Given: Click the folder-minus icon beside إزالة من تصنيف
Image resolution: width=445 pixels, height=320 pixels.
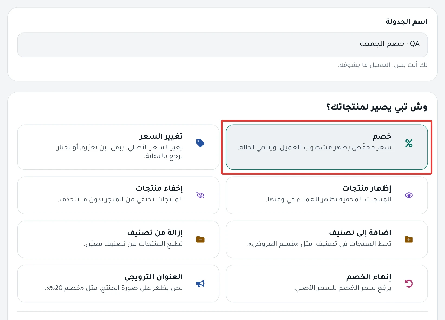Looking at the screenshot, I should click(x=200, y=239).
